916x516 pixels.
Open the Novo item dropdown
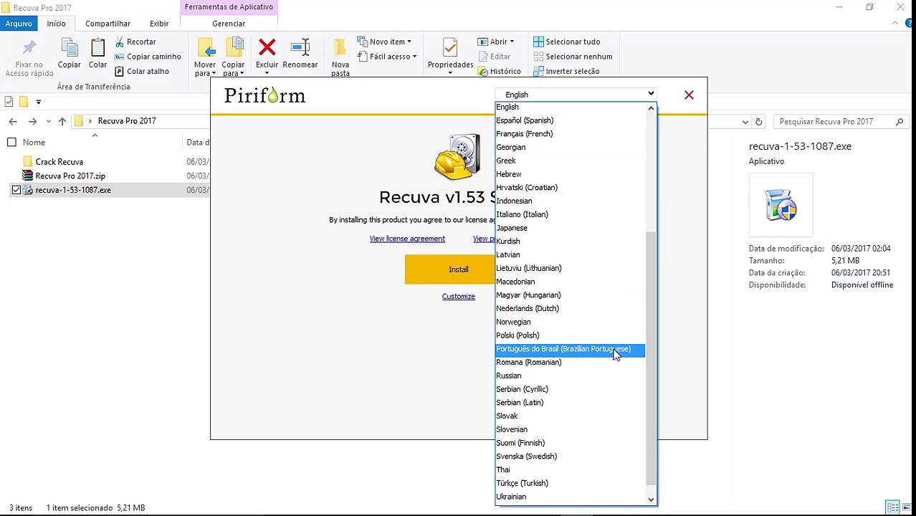pyautogui.click(x=386, y=42)
